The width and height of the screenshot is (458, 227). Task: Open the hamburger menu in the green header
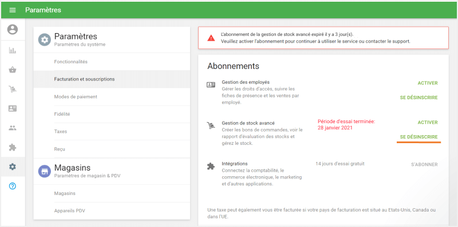[12, 10]
